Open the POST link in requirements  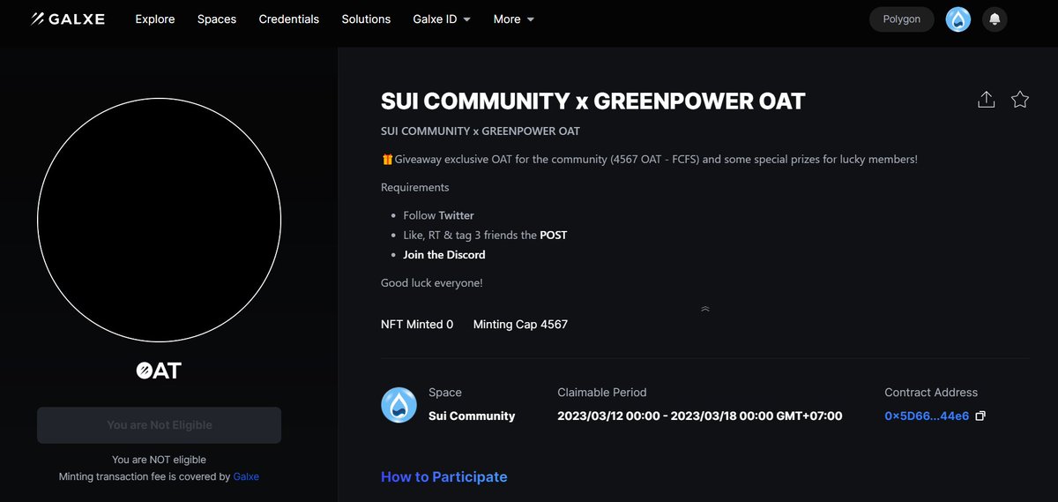(x=554, y=235)
